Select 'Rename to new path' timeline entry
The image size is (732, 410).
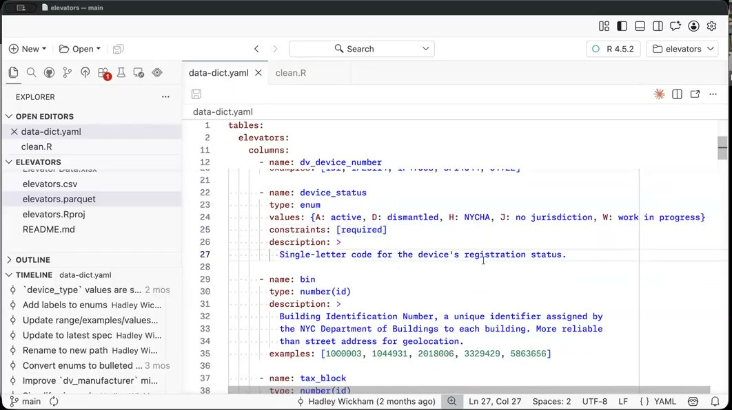(x=92, y=350)
